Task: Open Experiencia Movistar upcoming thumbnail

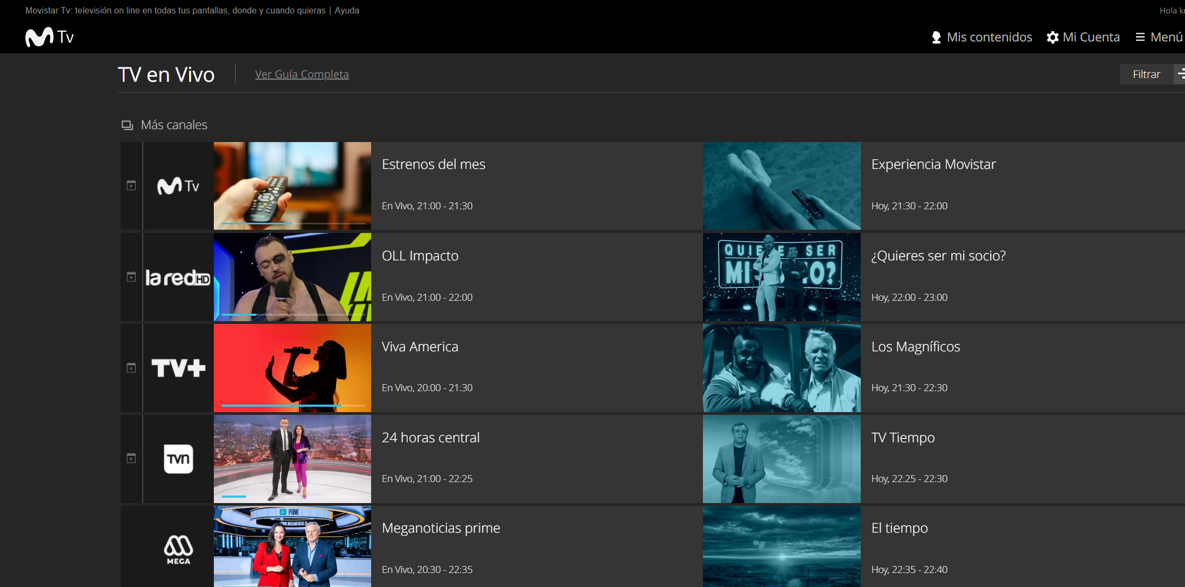Action: tap(782, 186)
